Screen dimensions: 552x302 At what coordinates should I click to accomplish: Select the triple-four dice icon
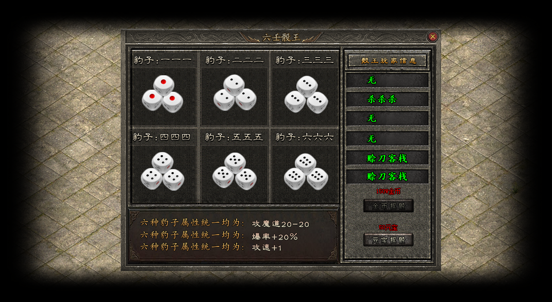coord(162,172)
